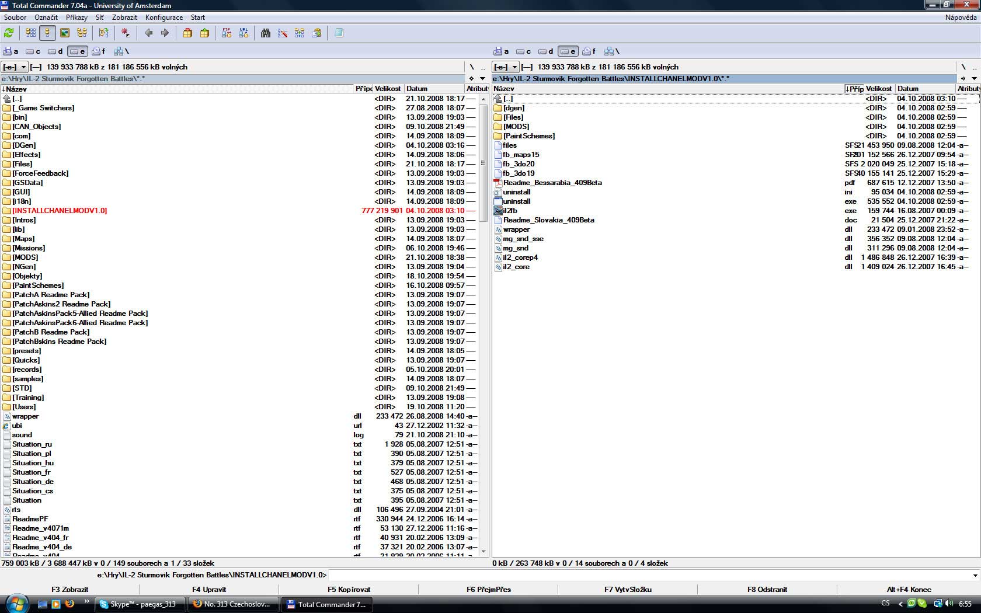Click the swap panels icon before the red star
The image size is (981, 613).
point(103,33)
